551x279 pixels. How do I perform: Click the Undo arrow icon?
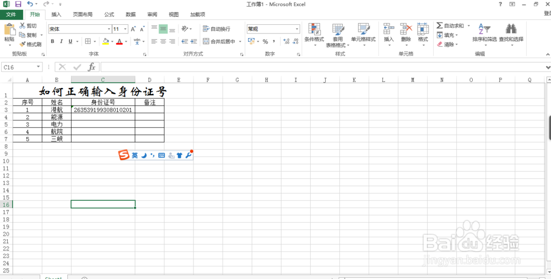30,4
